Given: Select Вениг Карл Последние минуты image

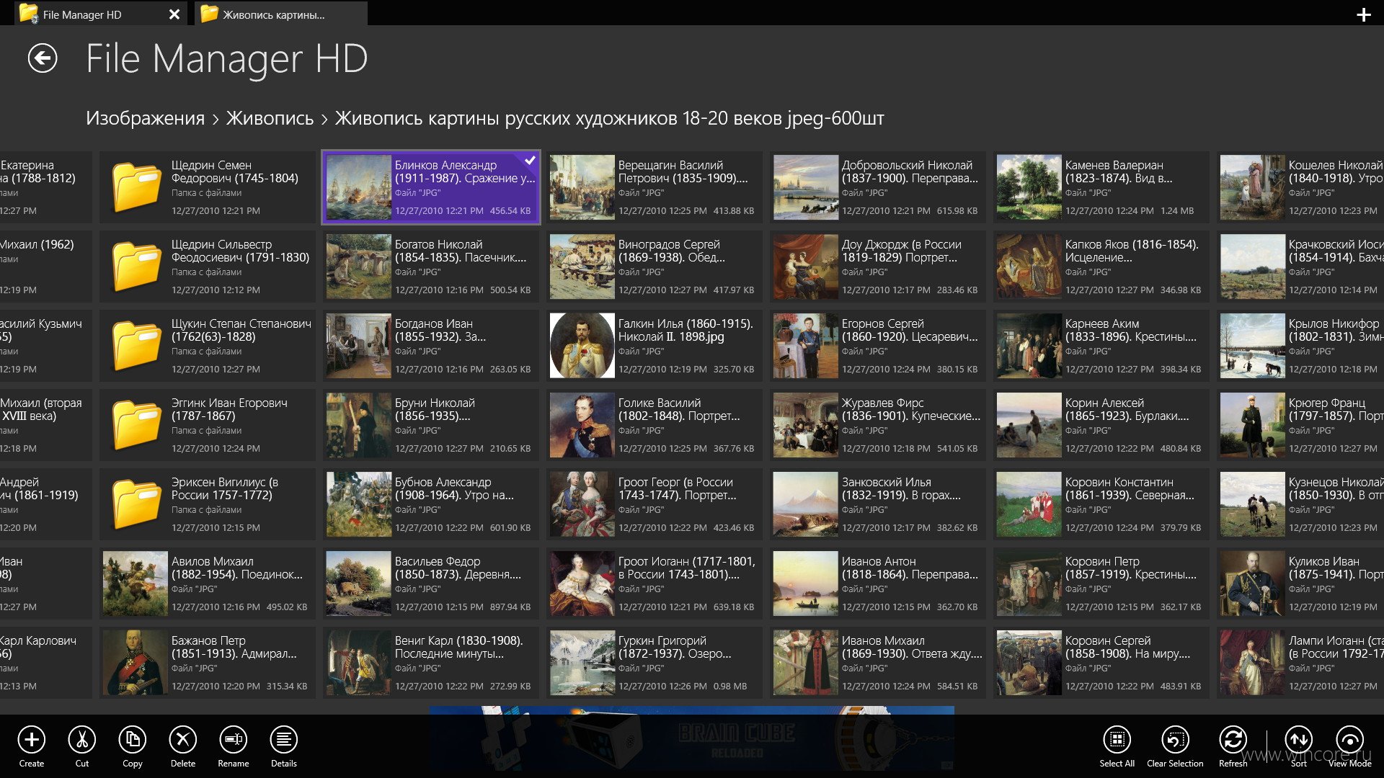Looking at the screenshot, I should point(431,663).
